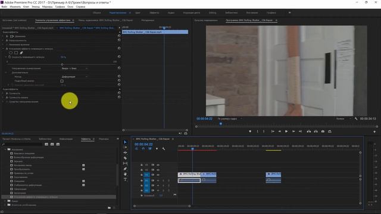Step back one frame
The width and height of the screenshot is (381, 214).
280,131
